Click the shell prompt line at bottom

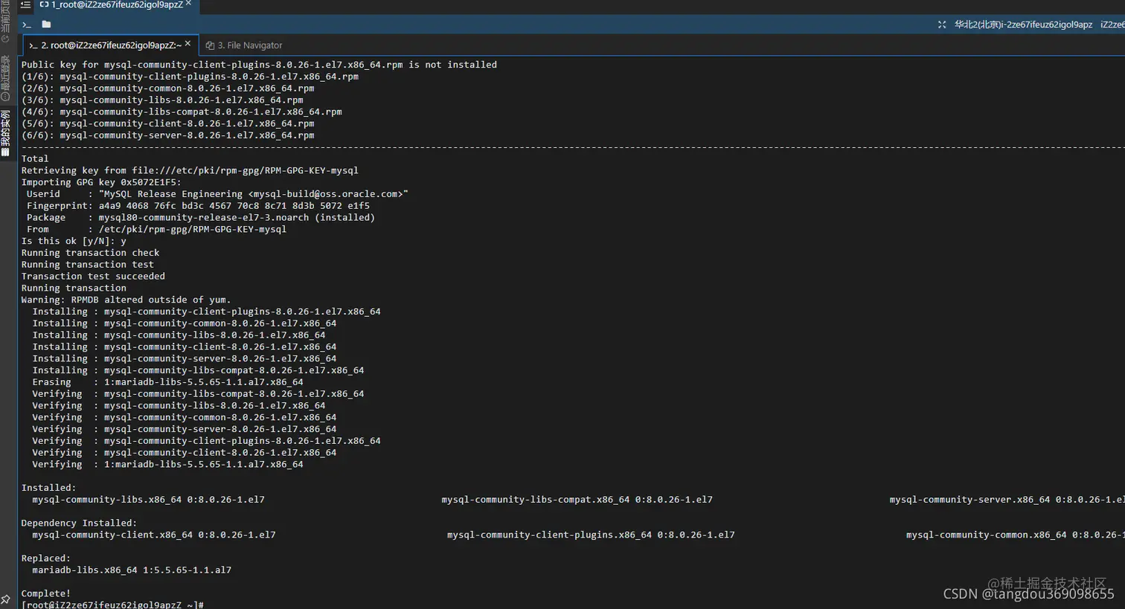pos(112,605)
